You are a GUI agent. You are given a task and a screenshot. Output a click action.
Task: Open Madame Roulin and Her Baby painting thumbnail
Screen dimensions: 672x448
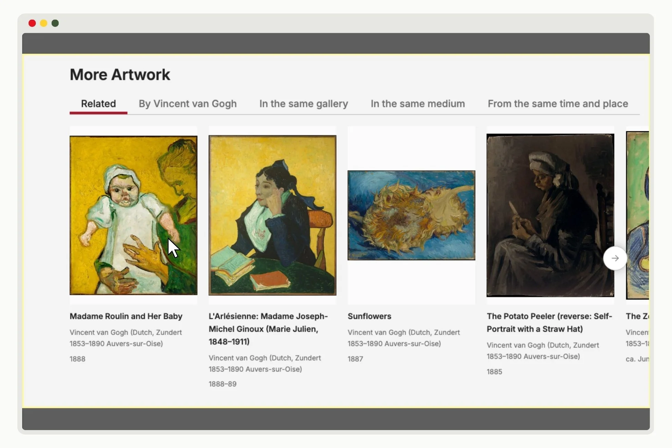133,215
